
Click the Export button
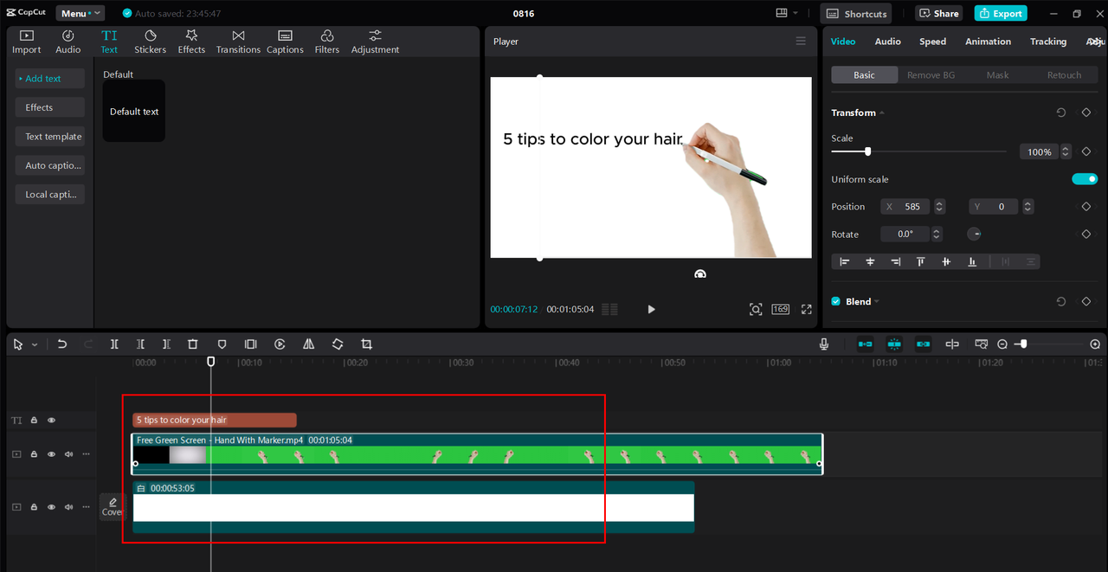click(x=1001, y=13)
